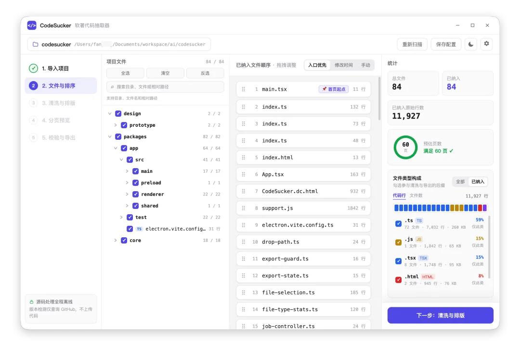Click the file order list scrollbar
This screenshot has height=354, width=520.
[379, 98]
